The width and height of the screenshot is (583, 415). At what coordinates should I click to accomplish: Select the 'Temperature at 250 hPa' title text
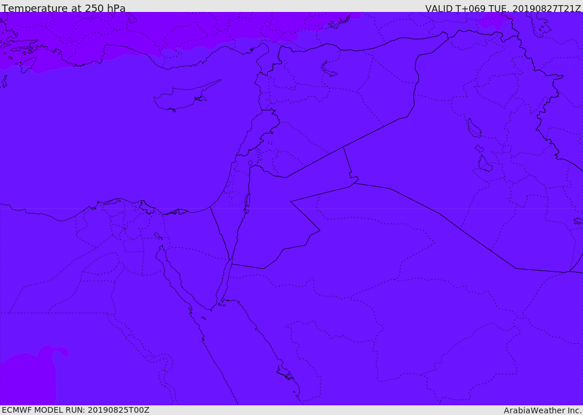(x=64, y=8)
